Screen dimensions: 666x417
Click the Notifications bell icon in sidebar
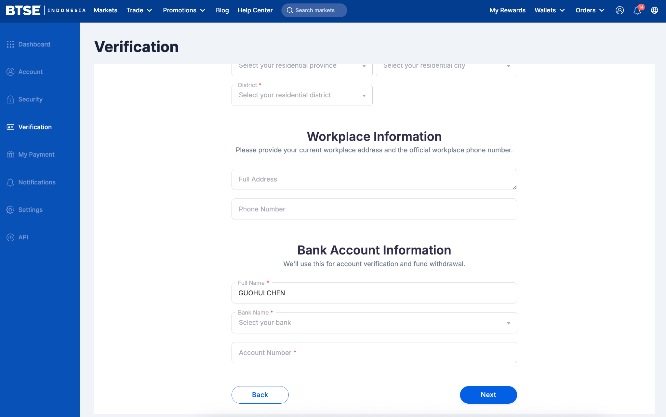[10, 182]
